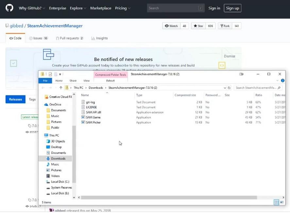
Task: Expand the Explore menu on GitHub
Action: coord(78,8)
